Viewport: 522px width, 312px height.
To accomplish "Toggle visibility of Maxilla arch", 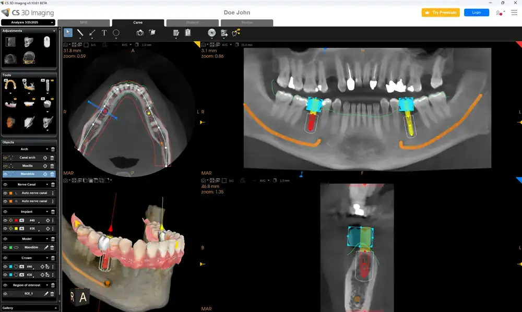I will 5,165.
